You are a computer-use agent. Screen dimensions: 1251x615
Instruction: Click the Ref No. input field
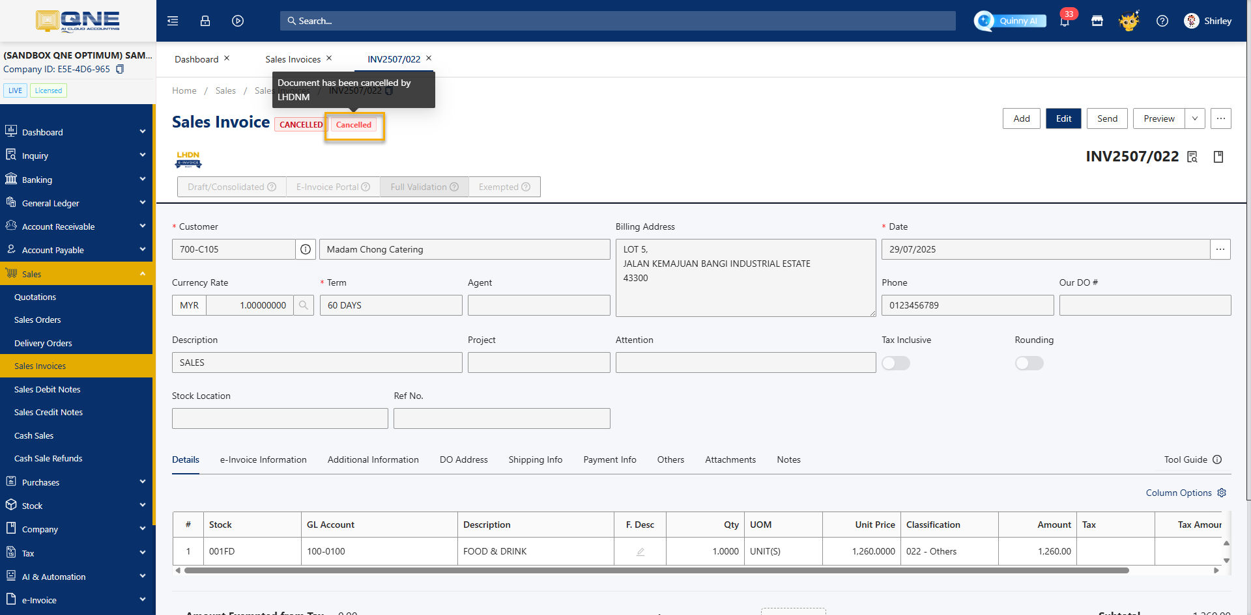point(502,418)
